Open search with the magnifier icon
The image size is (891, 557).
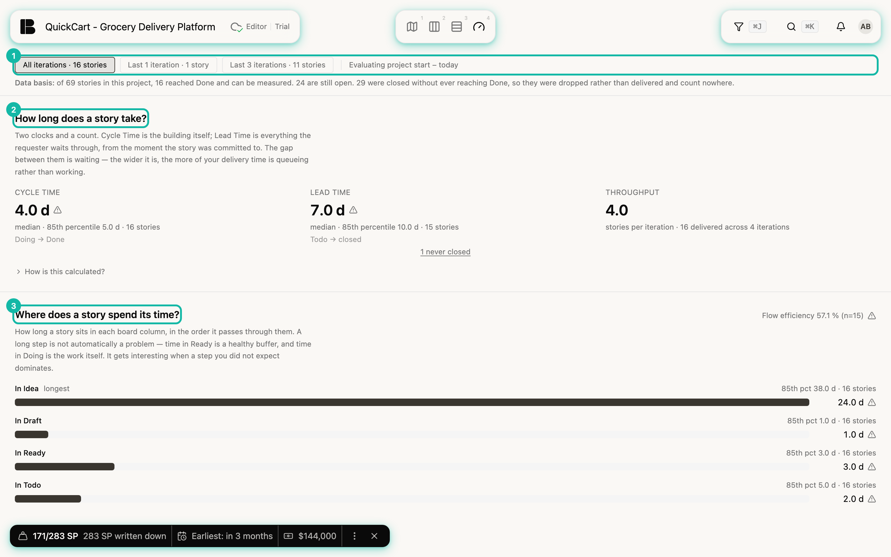tap(791, 27)
